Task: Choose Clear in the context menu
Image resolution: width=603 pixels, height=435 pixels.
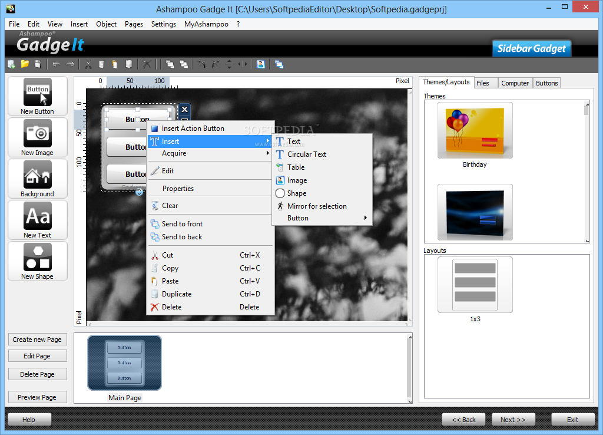Action: (x=210, y=206)
